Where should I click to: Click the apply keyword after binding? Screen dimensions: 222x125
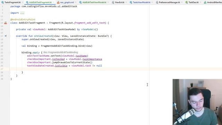point(36,52)
